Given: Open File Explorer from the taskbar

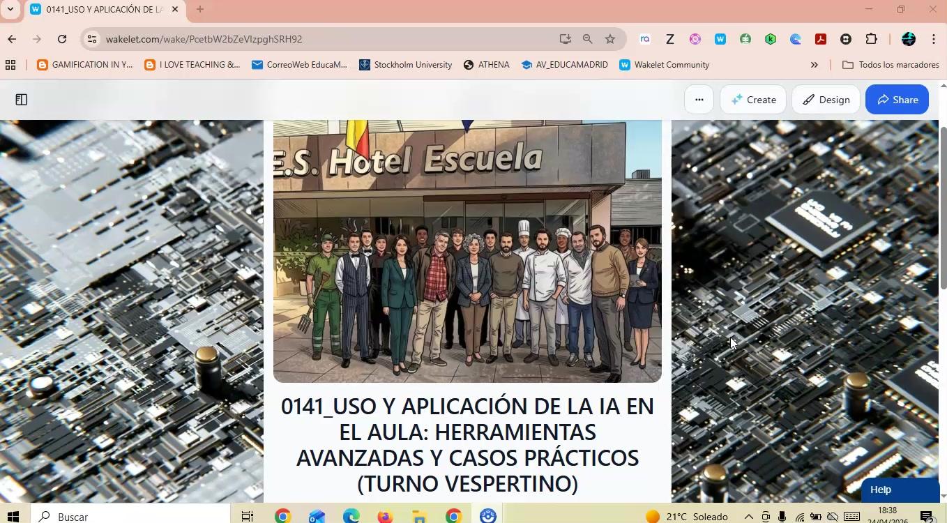Looking at the screenshot, I should pos(419,517).
